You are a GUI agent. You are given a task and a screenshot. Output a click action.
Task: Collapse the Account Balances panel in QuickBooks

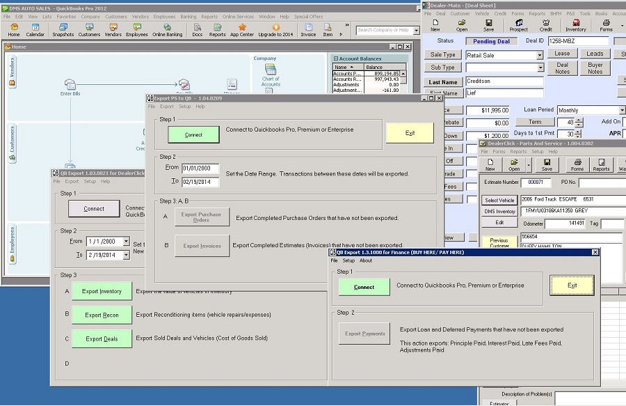click(336, 58)
